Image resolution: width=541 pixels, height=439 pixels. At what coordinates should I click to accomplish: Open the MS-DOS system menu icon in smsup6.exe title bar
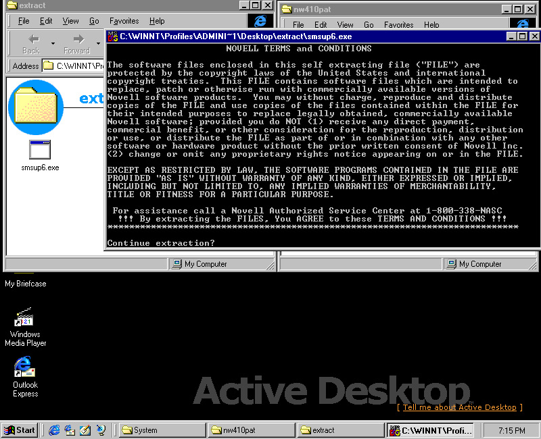tap(113, 36)
